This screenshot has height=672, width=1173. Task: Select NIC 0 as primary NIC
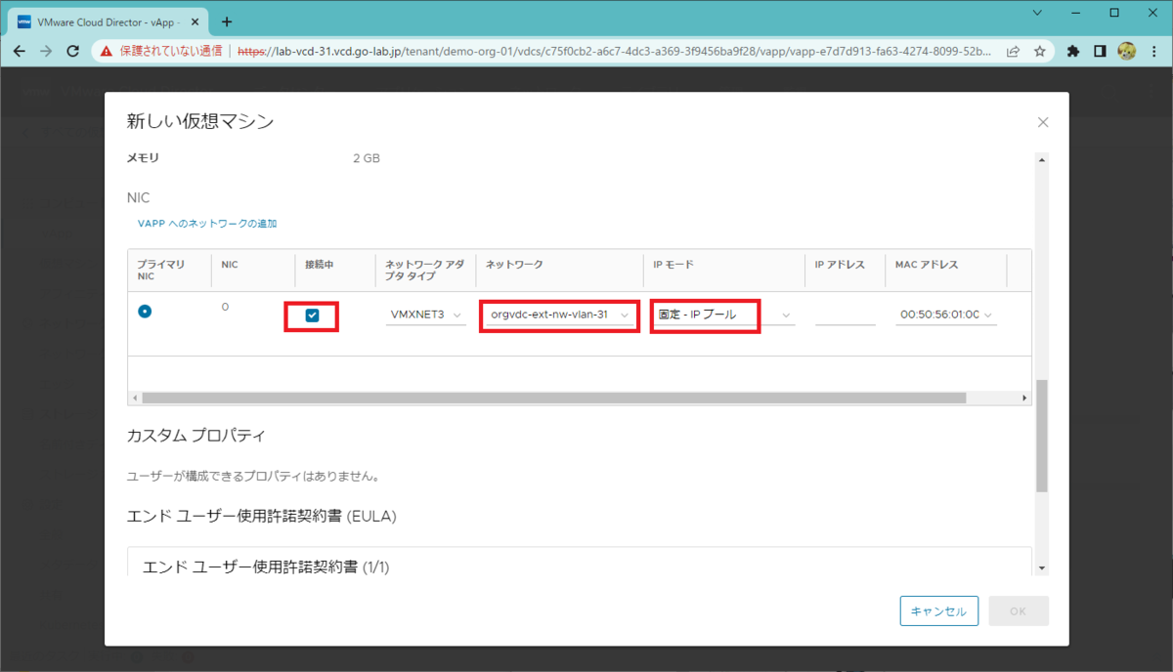coord(145,312)
